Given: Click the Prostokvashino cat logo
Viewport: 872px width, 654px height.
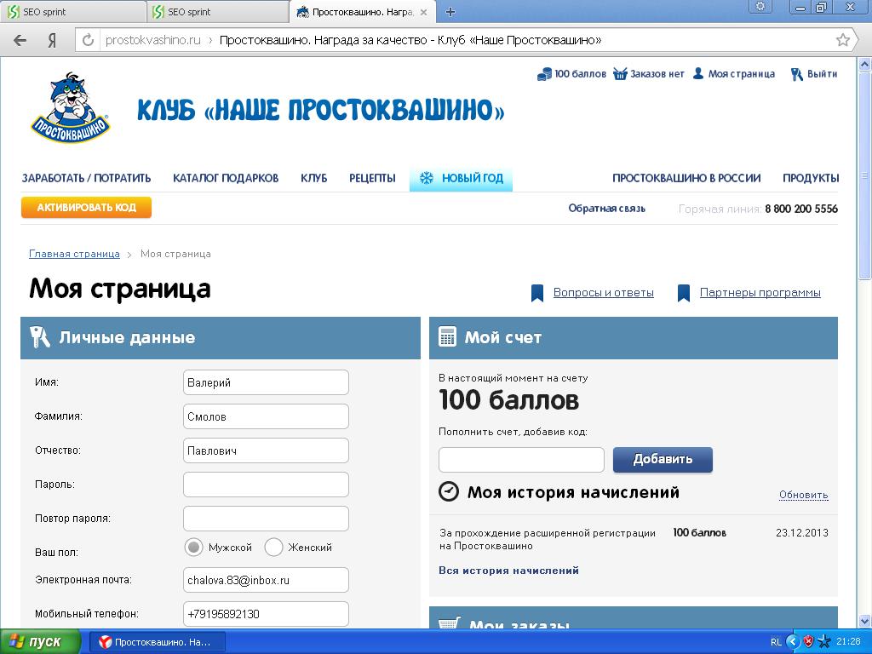Looking at the screenshot, I should pos(70,108).
